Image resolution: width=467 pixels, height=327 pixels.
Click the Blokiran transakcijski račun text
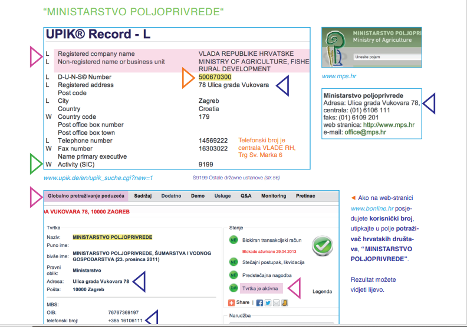272,241
